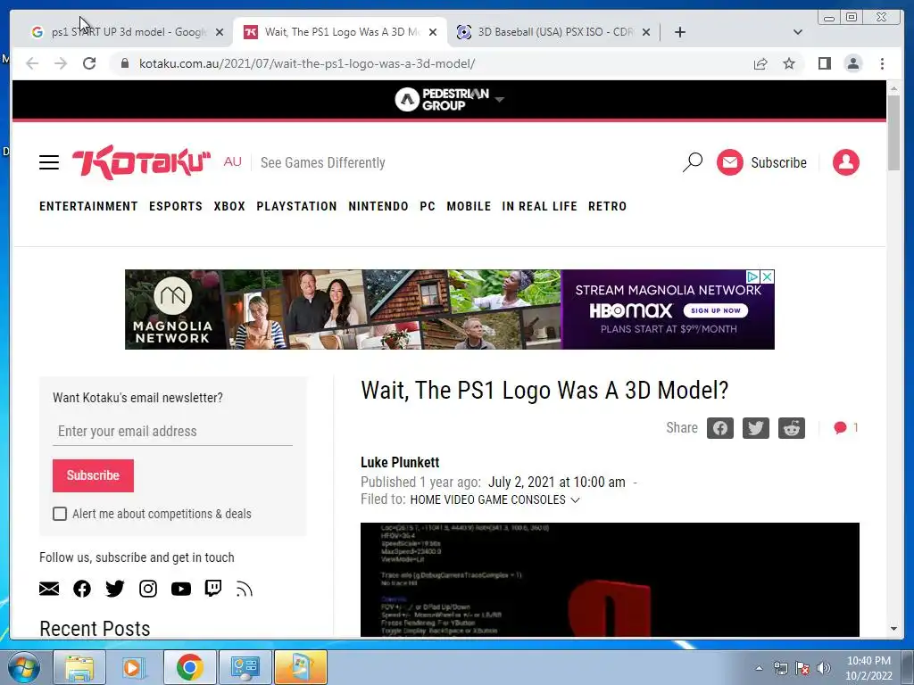Image resolution: width=914 pixels, height=685 pixels.
Task: Open Kotaku's Instagram icon
Action: coord(148,589)
